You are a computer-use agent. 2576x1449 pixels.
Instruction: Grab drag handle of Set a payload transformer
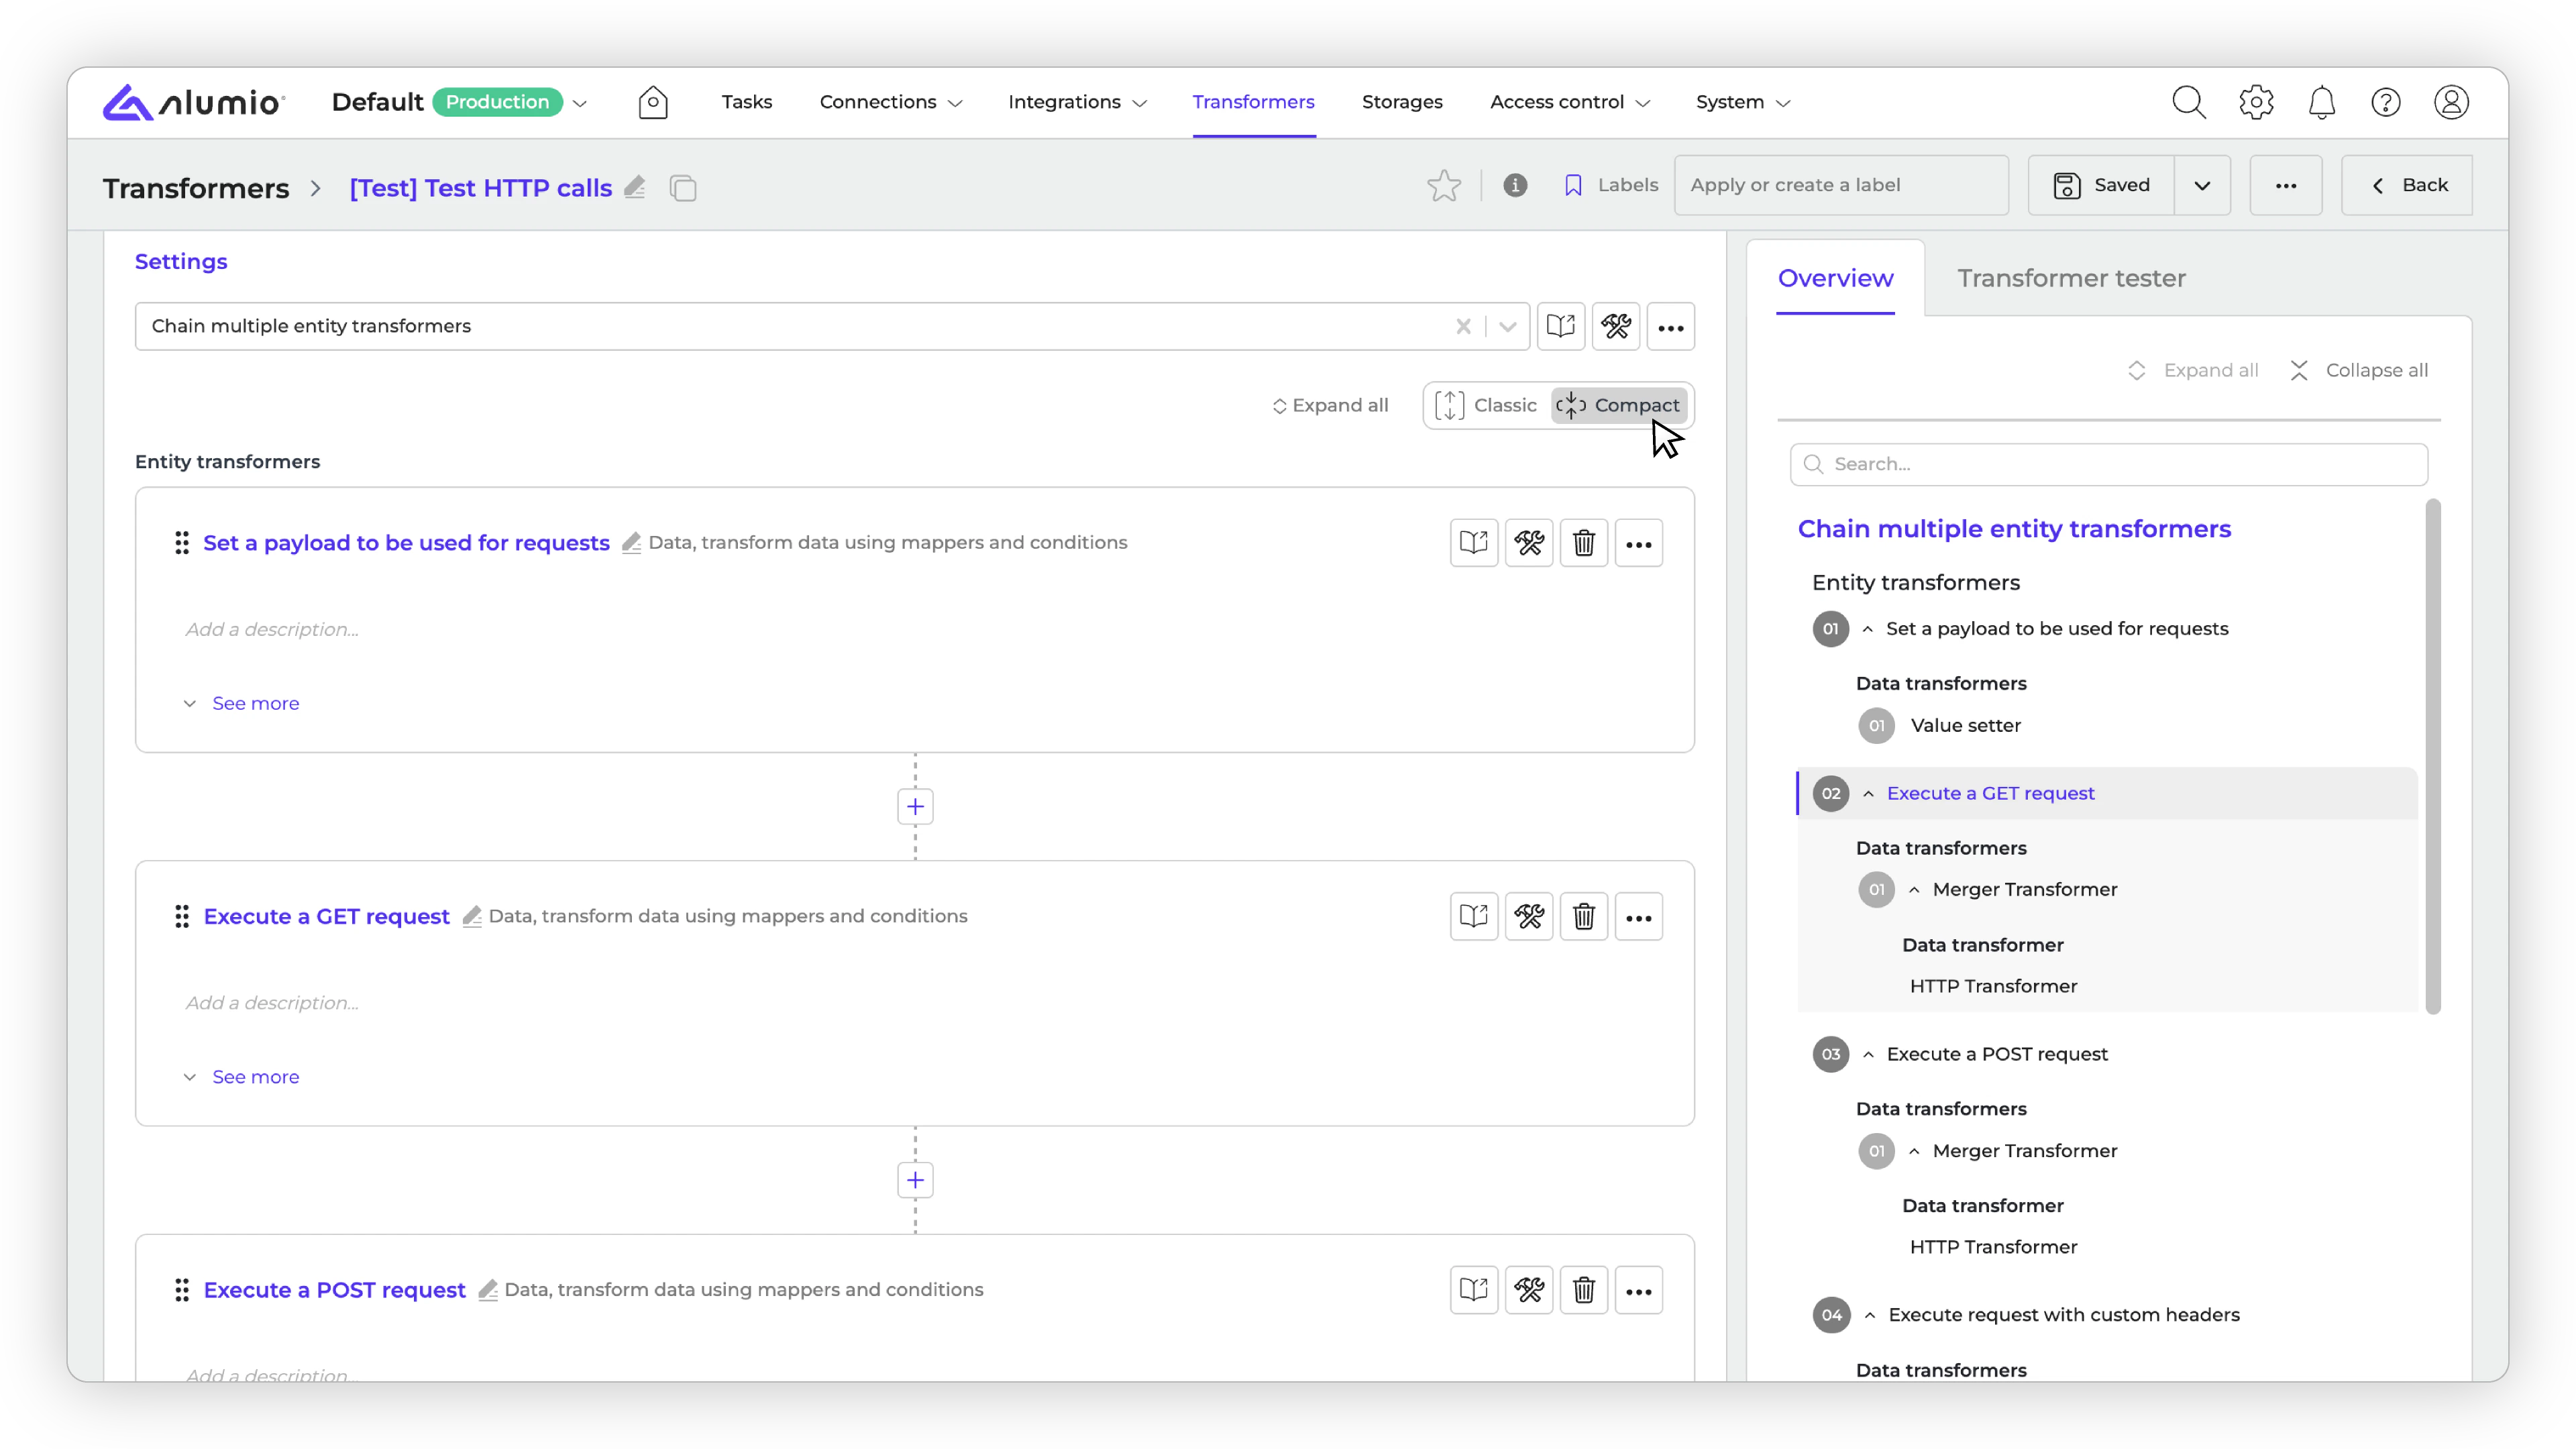182,543
